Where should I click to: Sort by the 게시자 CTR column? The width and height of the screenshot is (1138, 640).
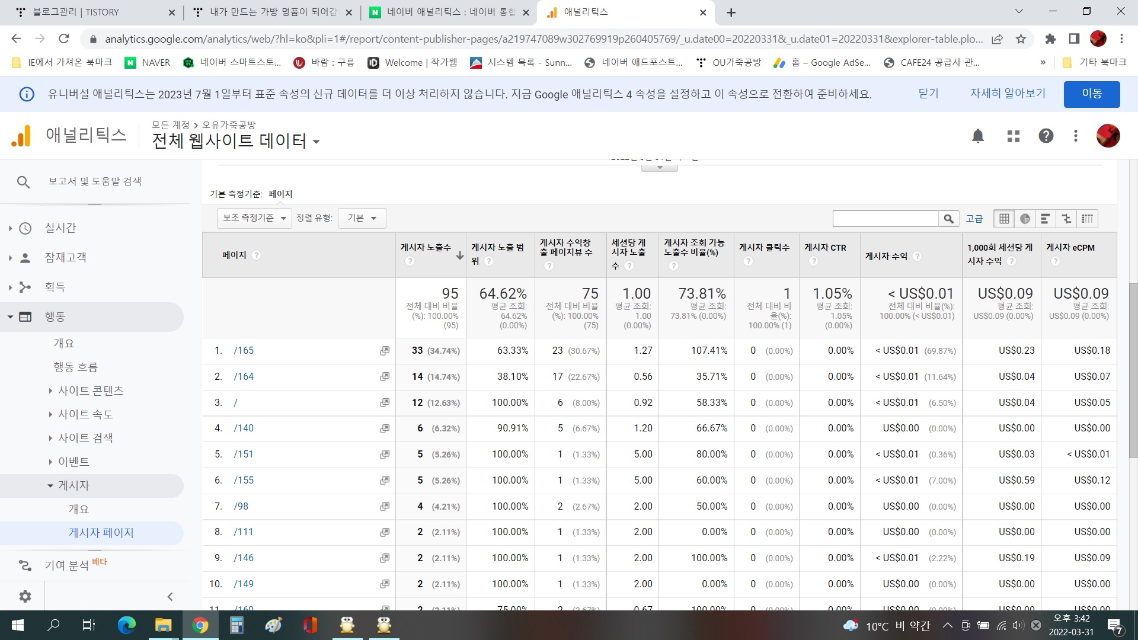[x=825, y=248]
